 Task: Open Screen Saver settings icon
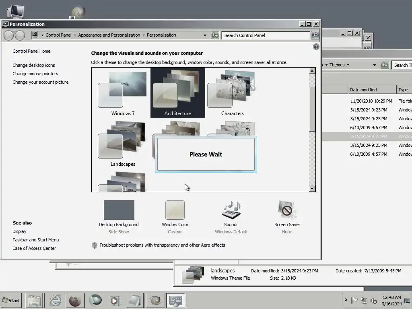[287, 210]
